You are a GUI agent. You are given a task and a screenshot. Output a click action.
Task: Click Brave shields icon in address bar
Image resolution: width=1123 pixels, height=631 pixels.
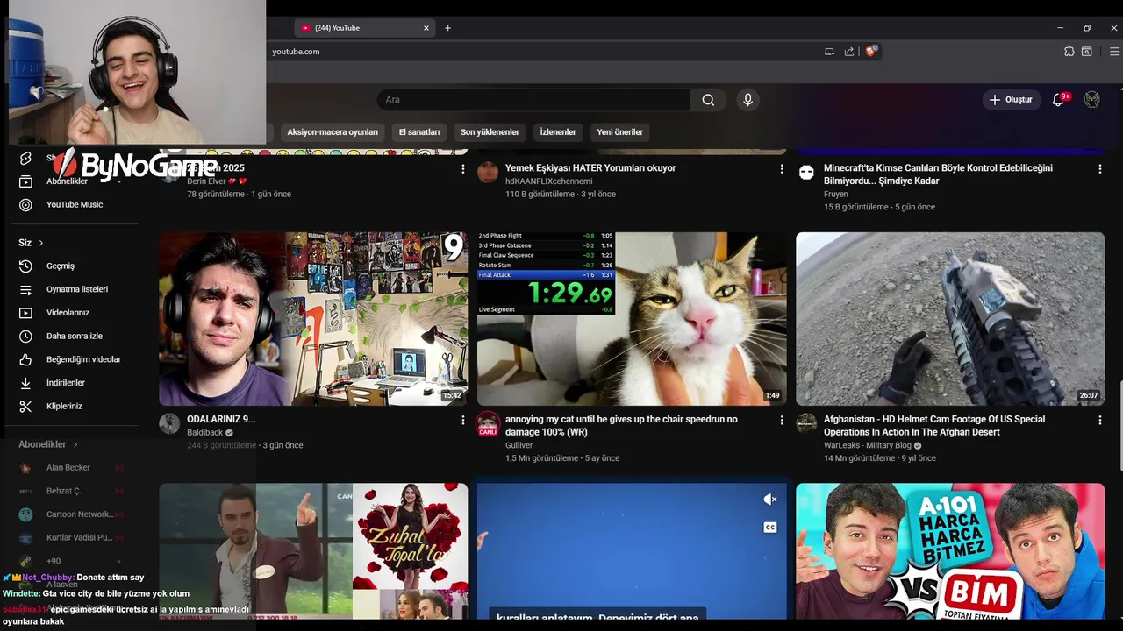pos(871,52)
